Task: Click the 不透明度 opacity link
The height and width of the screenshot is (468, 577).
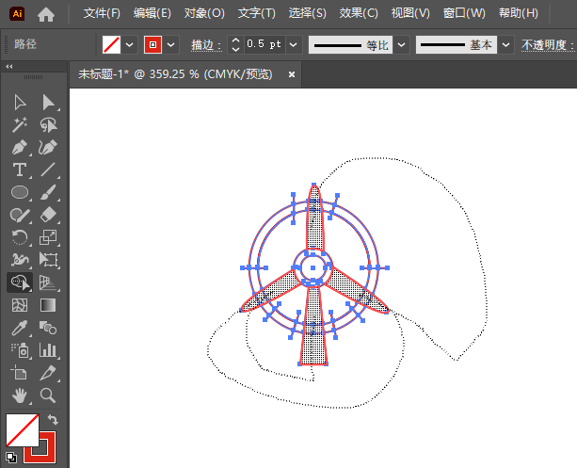Action: [x=547, y=45]
